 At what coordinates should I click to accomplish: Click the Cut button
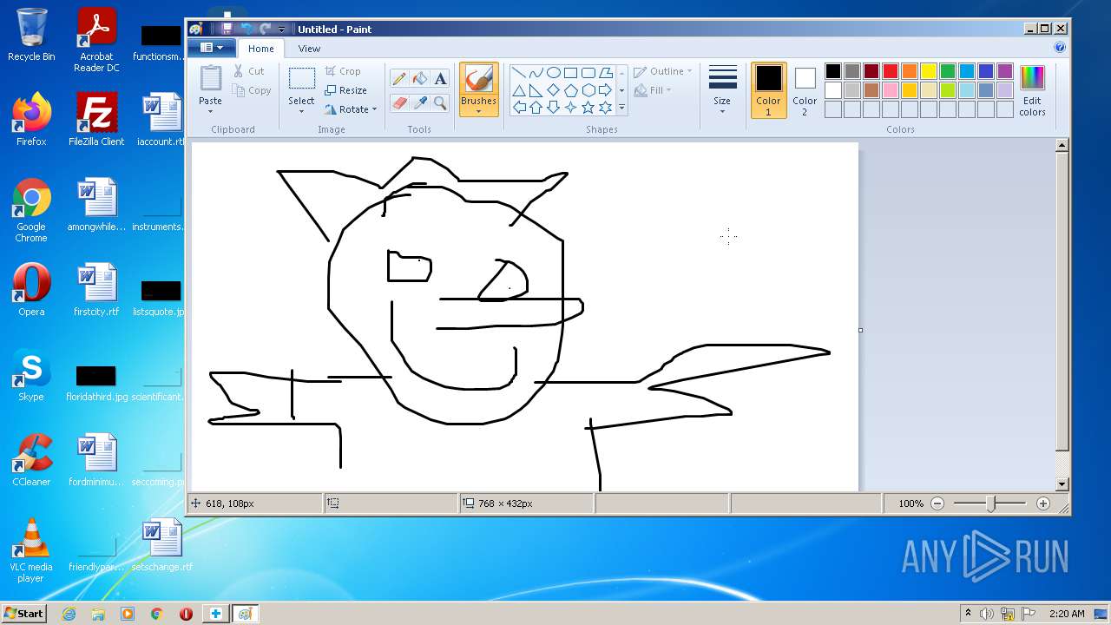click(x=248, y=71)
